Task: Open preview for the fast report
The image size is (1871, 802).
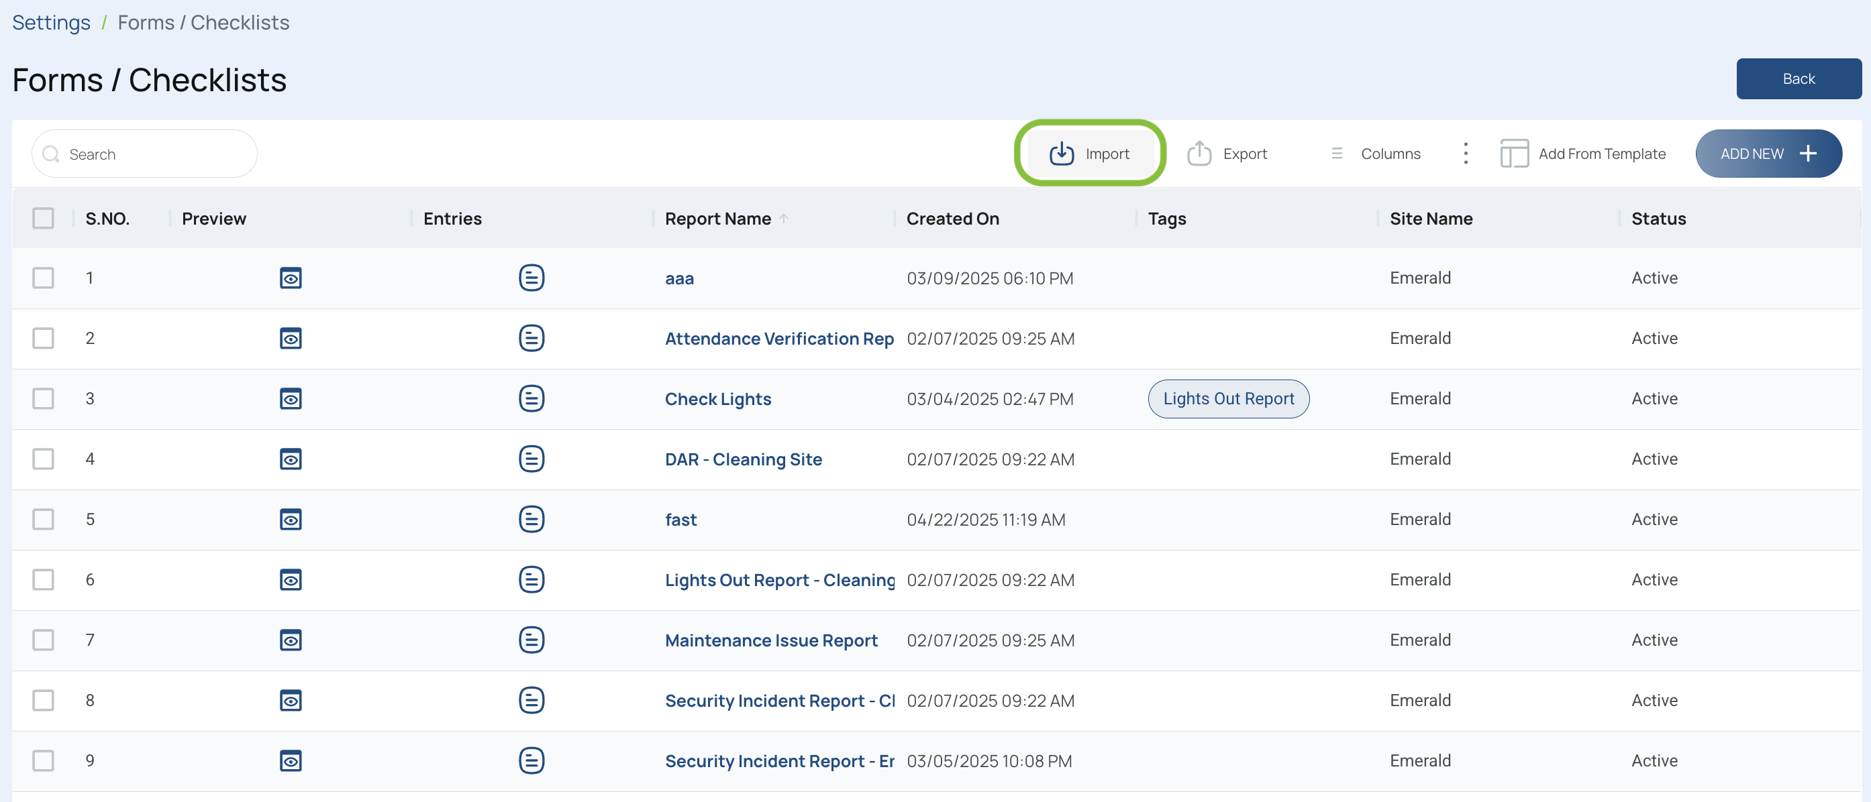Action: (291, 519)
